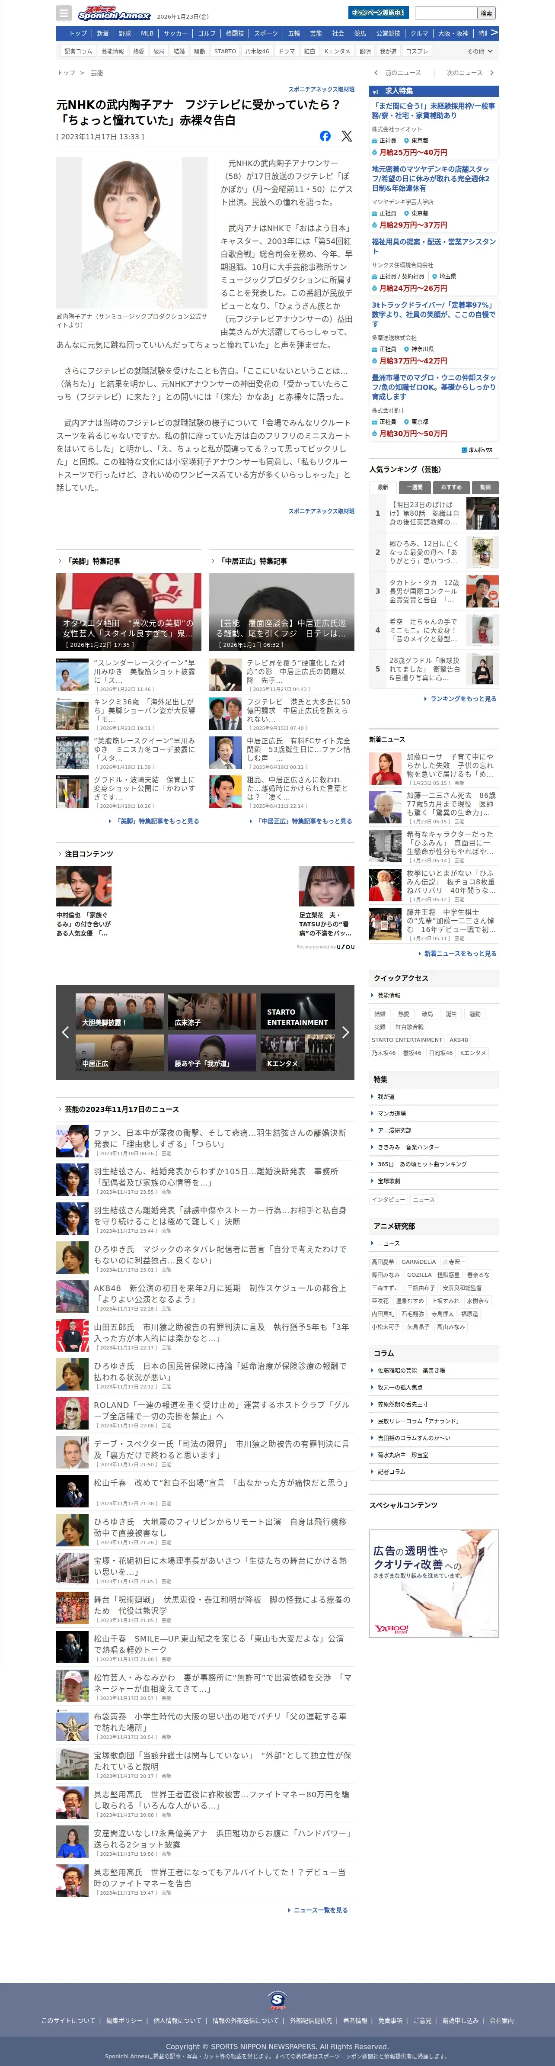Switch ranking to 動画 tab
555x2066 pixels.
[485, 487]
